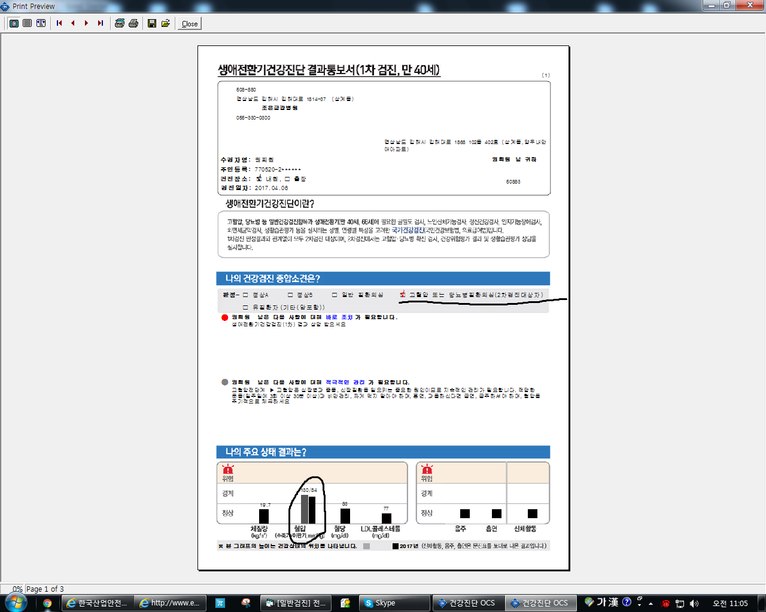This screenshot has width=766, height=612.
Task: Advance to the next page
Action: [86, 23]
